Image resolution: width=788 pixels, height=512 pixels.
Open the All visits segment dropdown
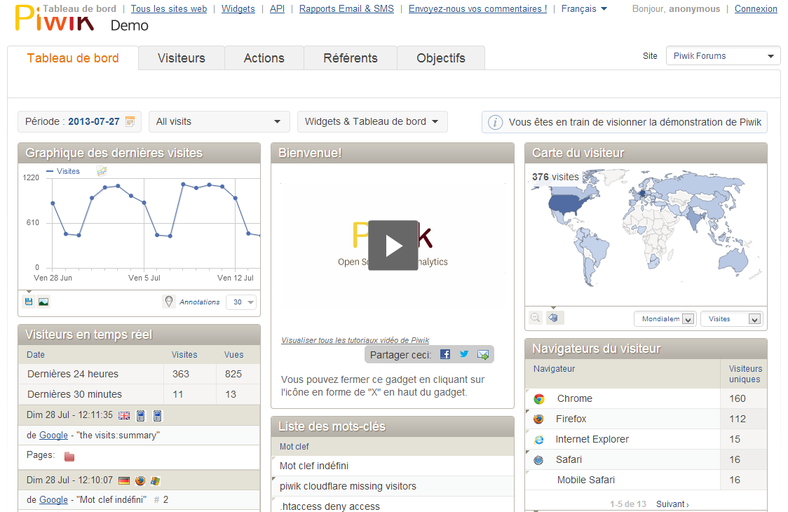pyautogui.click(x=219, y=122)
